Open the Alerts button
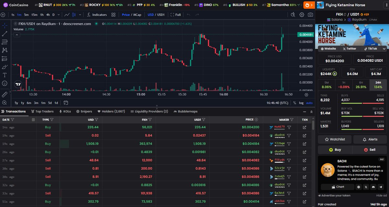389x207 pixels. click(370, 139)
